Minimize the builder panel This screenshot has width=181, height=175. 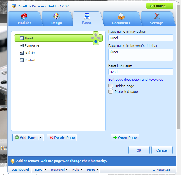(161, 170)
